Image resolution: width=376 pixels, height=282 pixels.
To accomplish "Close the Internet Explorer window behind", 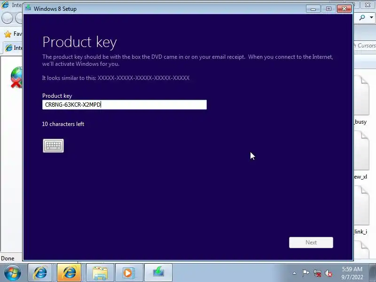I will [x=368, y=5].
